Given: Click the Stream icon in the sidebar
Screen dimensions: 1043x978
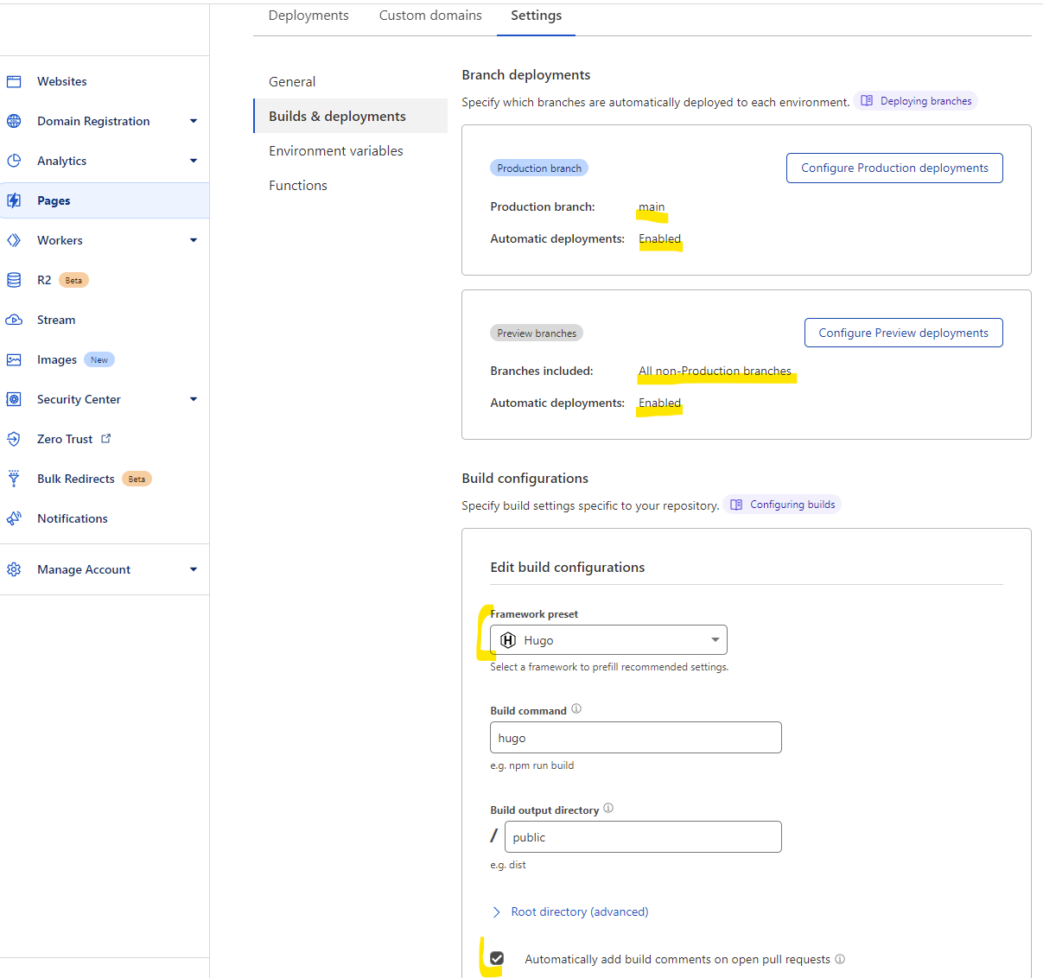Looking at the screenshot, I should pos(15,319).
